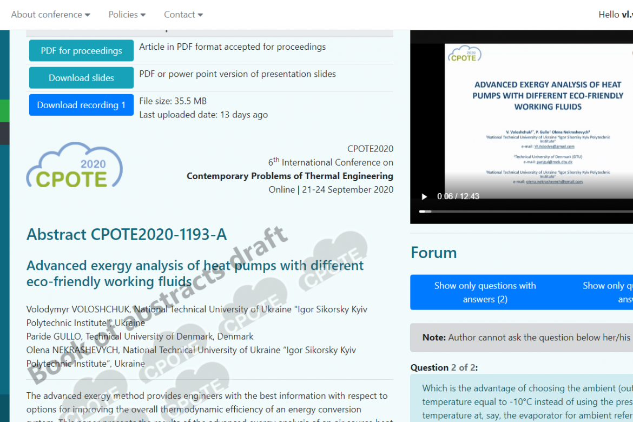Click the CPOTE 2020 cloud logo in abstract
The width and height of the screenshot is (633, 422).
coord(75,166)
